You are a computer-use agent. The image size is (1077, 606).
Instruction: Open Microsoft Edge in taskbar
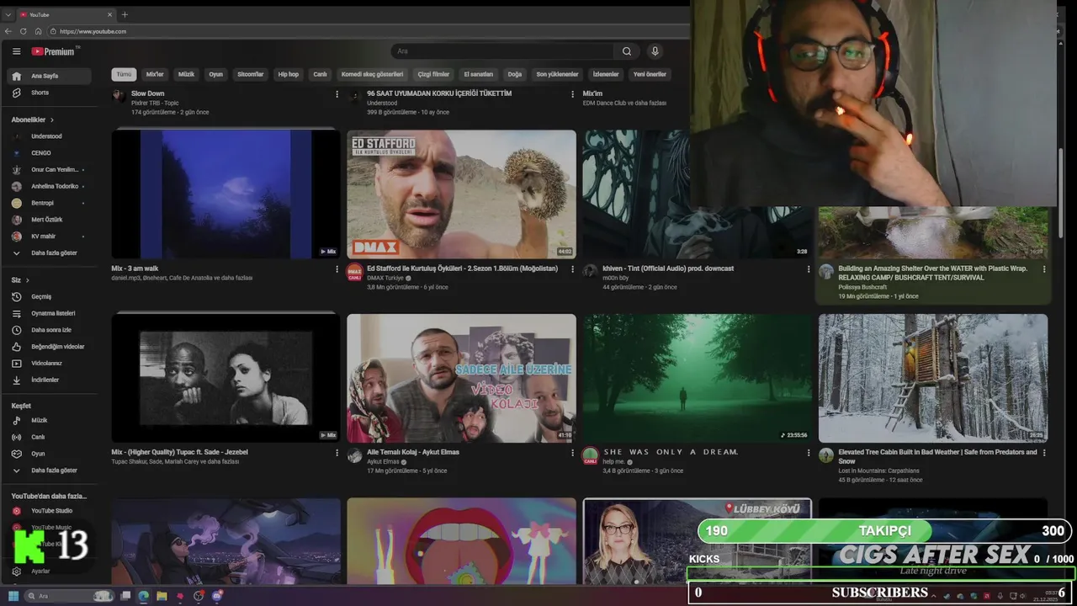144,596
